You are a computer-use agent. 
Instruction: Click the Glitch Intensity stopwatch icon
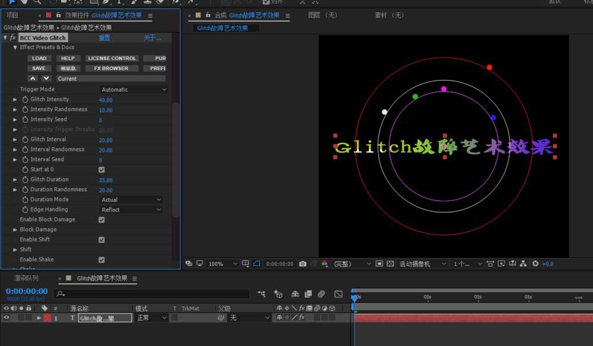25,100
